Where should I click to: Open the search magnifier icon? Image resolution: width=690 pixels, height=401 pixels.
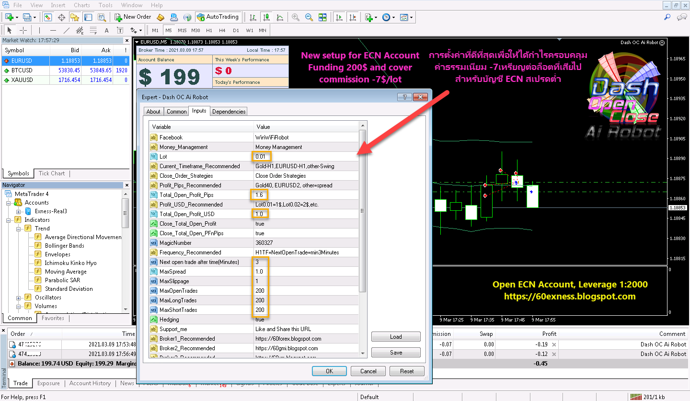tap(667, 17)
